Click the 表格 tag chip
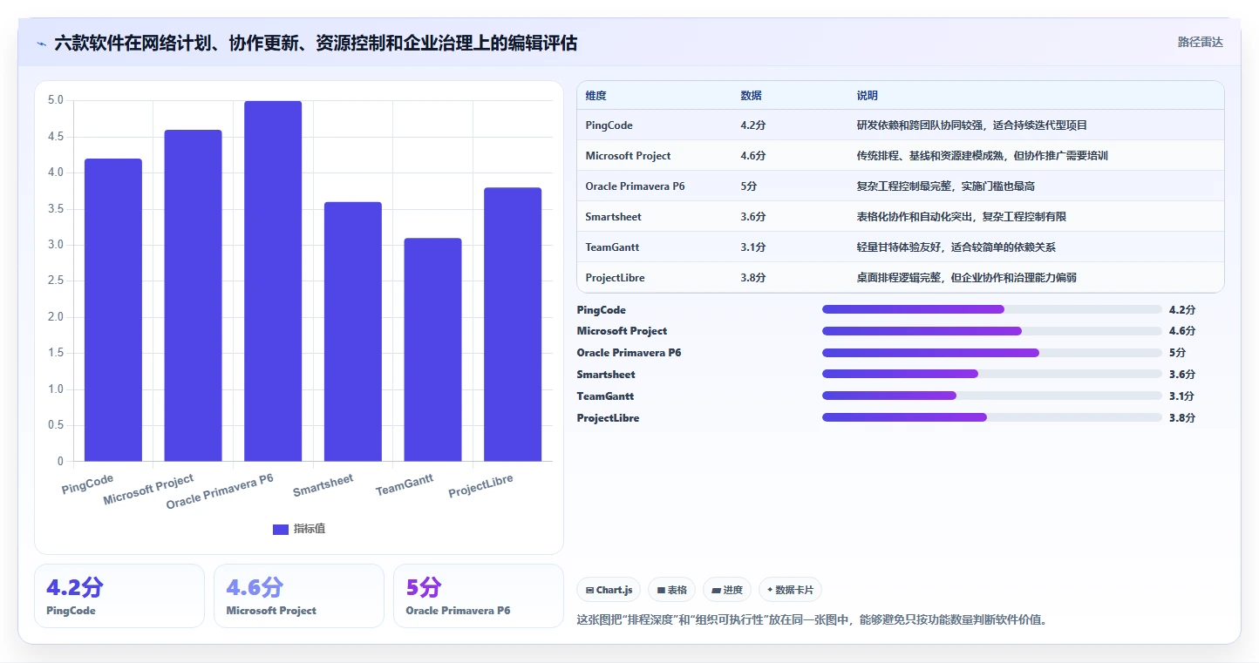This screenshot has height=663, width=1259. 671,590
